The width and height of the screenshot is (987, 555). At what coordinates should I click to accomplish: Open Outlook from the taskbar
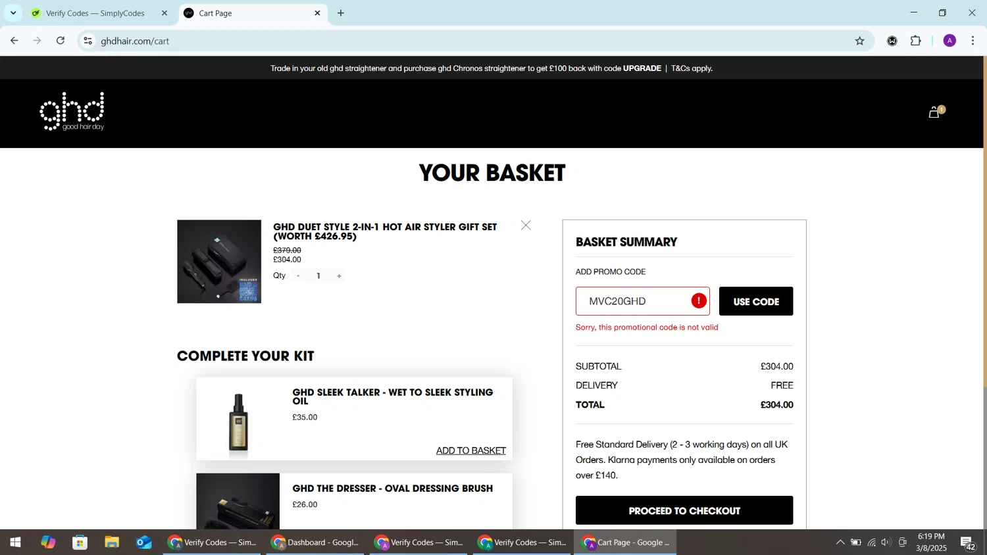(x=144, y=543)
